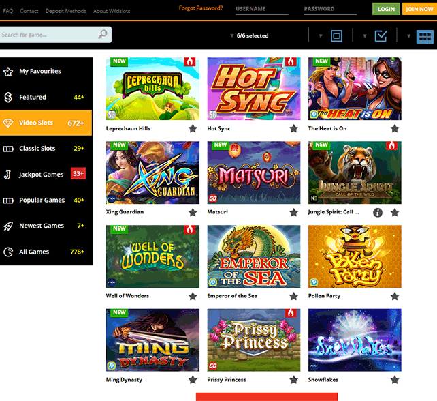Open Pollen Party game thumbnail

tap(355, 256)
